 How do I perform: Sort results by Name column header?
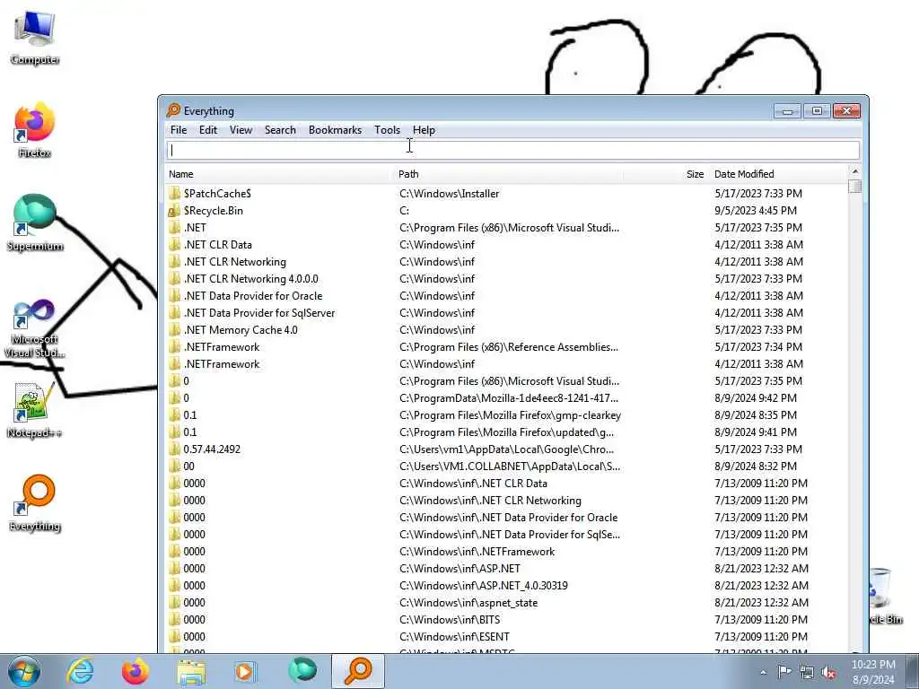pyautogui.click(x=181, y=174)
